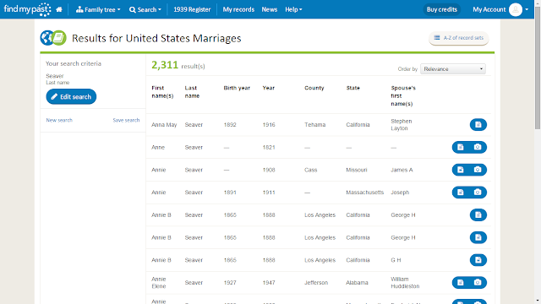This screenshot has width=541, height=304.
Task: View image for Annie Seaver Massachusetts
Action: tap(478, 193)
